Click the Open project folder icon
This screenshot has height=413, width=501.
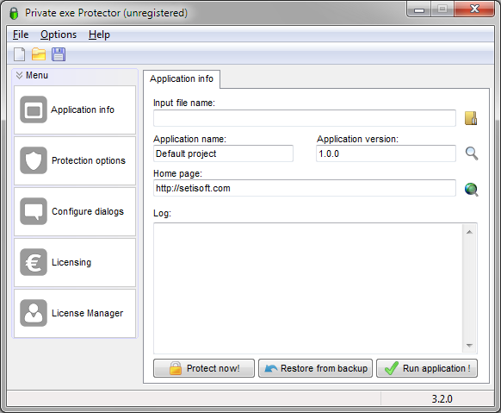[39, 54]
